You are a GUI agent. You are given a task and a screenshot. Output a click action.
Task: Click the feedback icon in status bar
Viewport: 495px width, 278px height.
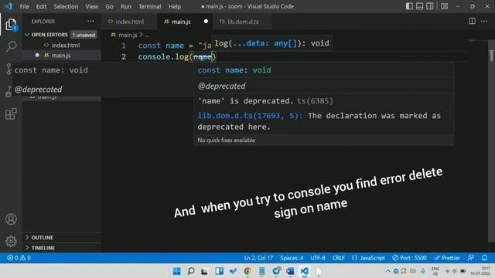click(471, 258)
